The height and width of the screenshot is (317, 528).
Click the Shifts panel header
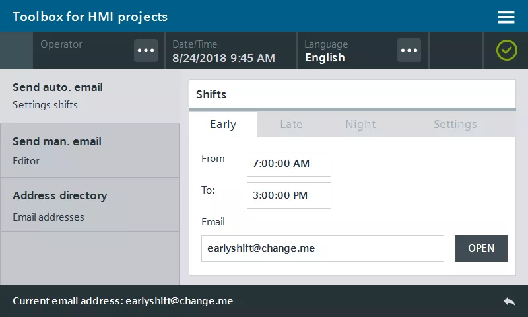(352, 94)
